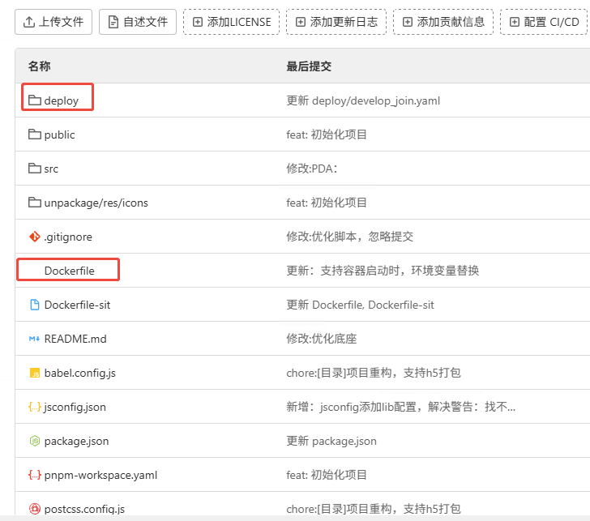Screen dimensions: 590x521
Task: Open the unpackage/res/icons folder
Action: point(96,203)
